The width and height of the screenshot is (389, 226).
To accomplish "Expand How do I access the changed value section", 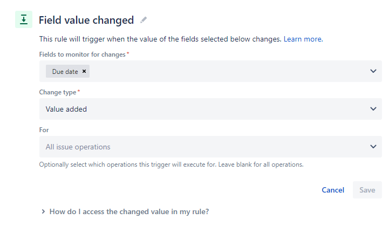I will [129, 212].
